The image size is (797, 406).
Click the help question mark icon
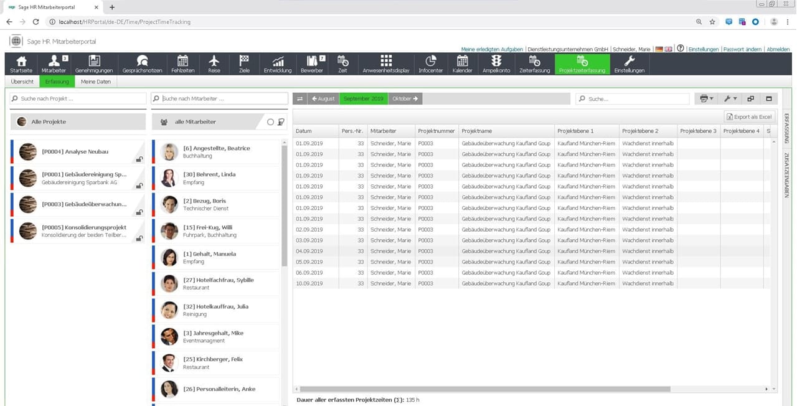[x=681, y=49]
